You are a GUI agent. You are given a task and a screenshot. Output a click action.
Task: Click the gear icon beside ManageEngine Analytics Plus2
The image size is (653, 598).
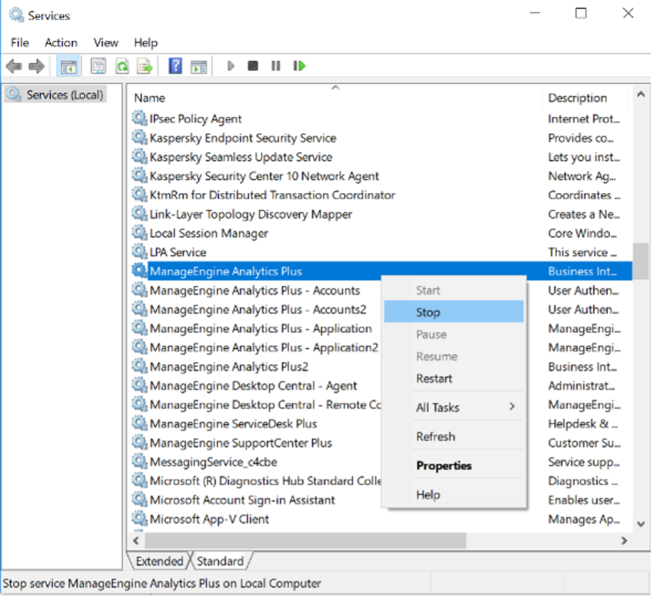(x=140, y=366)
